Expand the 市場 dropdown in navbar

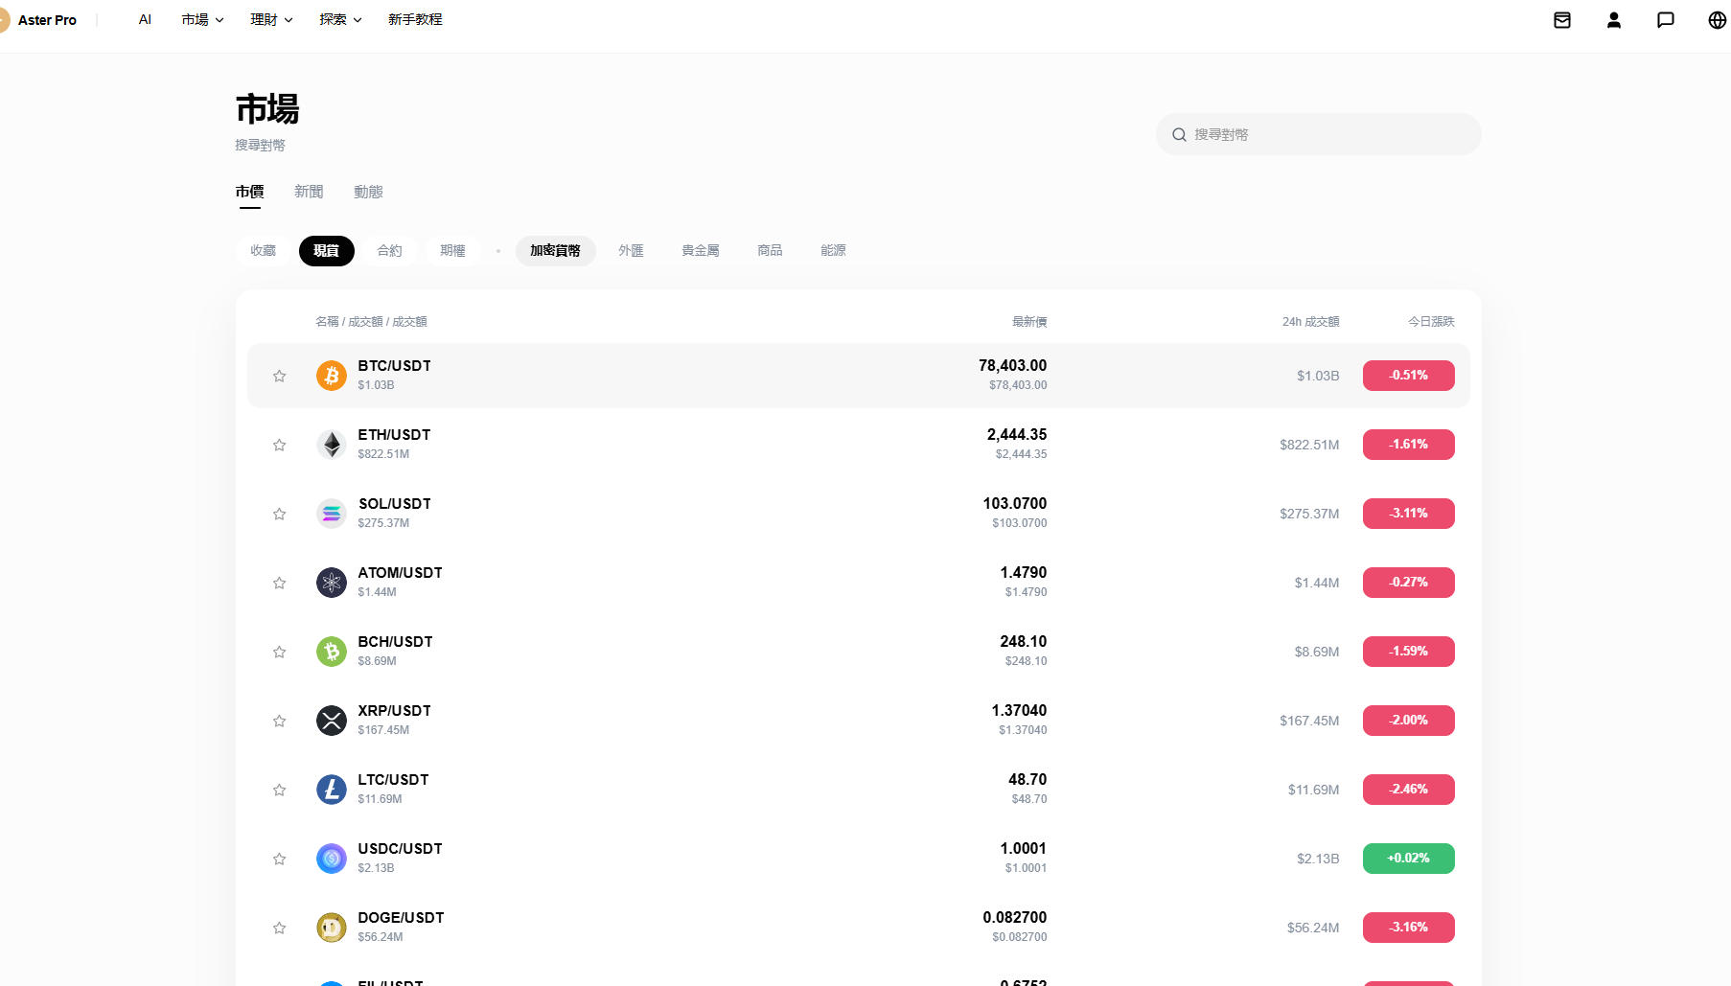point(202,20)
